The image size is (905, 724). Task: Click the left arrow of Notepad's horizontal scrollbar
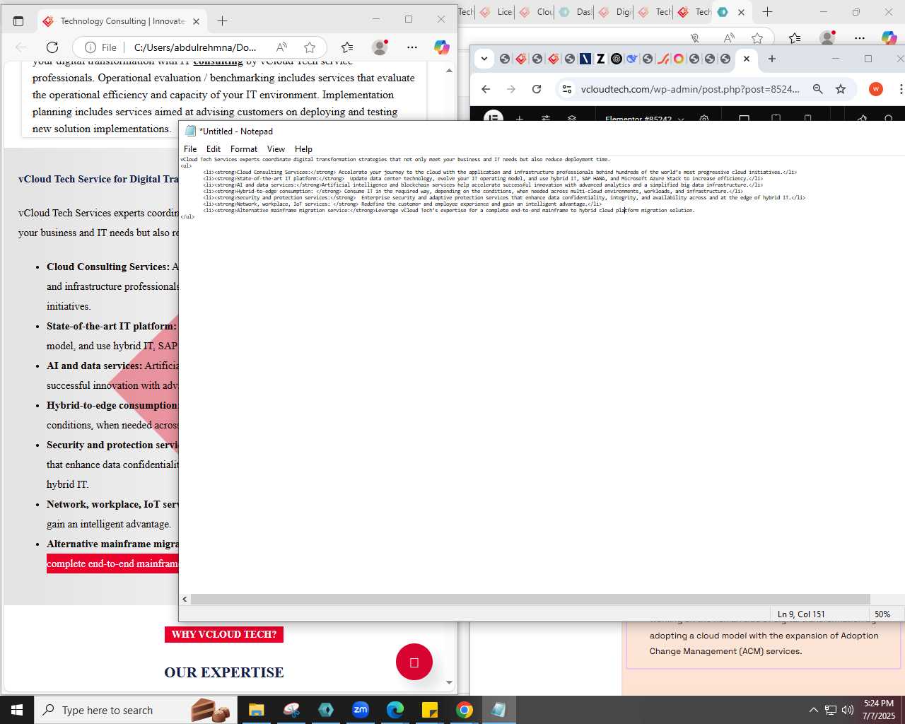coord(185,599)
